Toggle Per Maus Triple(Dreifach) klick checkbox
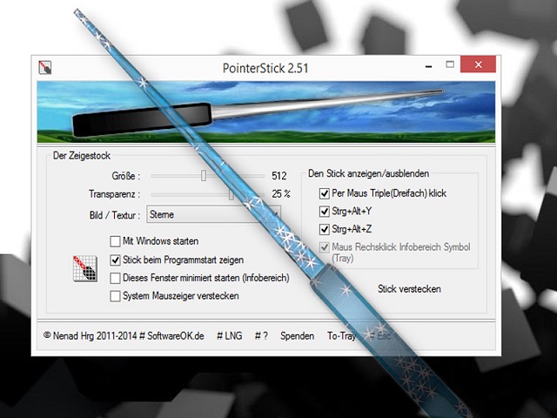Screen dimensions: 557x418 point(324,193)
